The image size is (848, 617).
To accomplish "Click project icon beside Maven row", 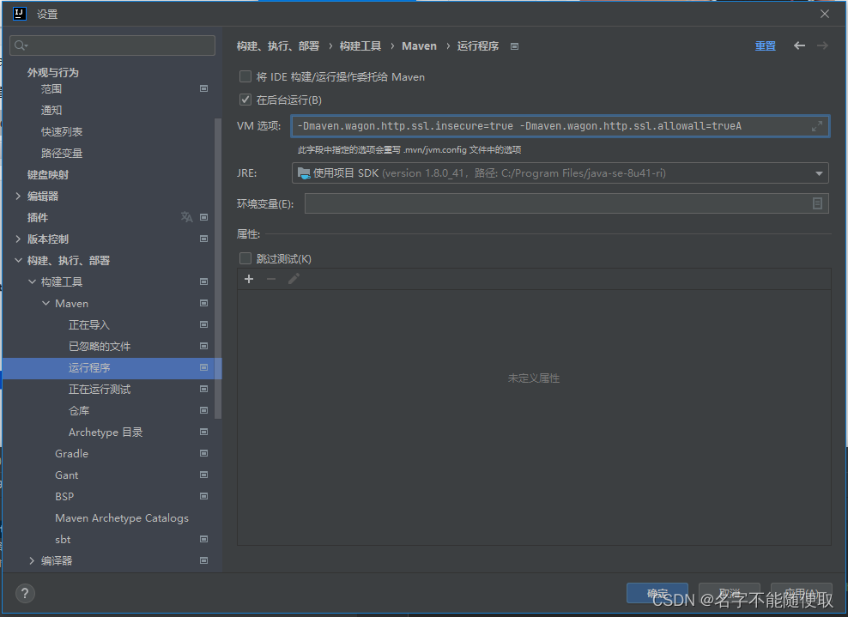I will 204,303.
